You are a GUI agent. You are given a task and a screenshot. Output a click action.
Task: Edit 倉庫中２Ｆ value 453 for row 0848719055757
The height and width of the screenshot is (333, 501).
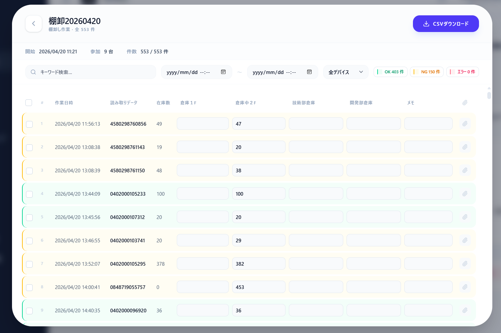259,287
